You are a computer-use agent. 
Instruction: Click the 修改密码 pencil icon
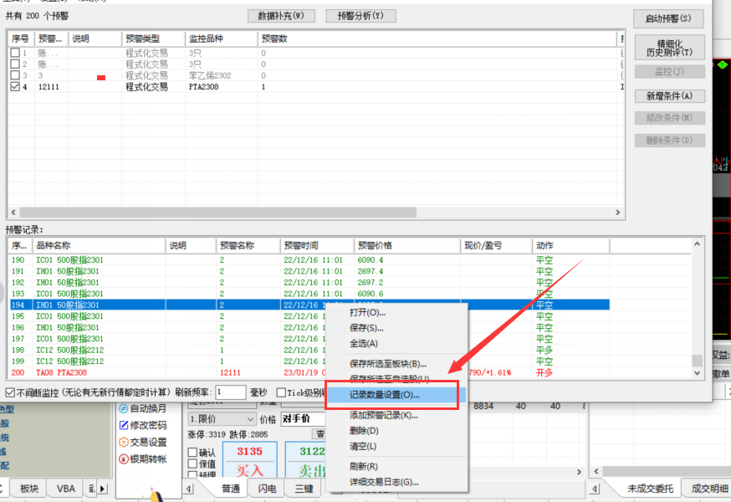pos(124,425)
